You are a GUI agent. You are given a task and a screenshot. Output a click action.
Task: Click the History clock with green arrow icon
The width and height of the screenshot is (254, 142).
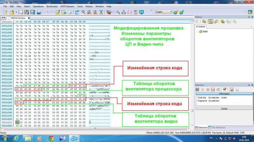tap(223, 21)
